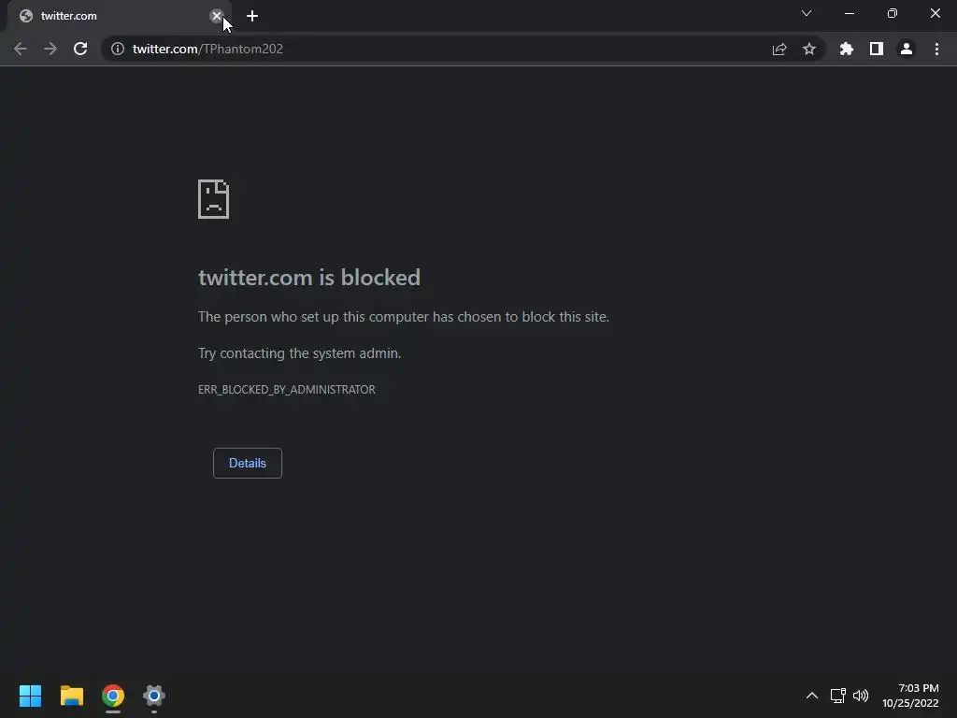Click the 'Try contacting the system admin.' text
Image resolution: width=957 pixels, height=718 pixels.
(300, 353)
